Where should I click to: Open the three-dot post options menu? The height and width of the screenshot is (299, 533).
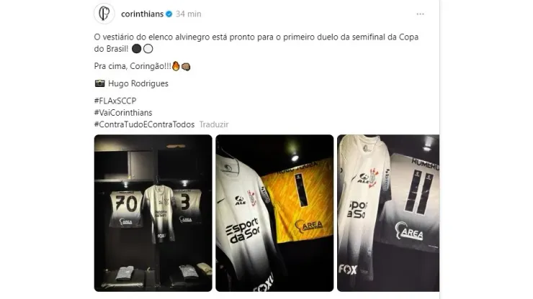coord(420,14)
